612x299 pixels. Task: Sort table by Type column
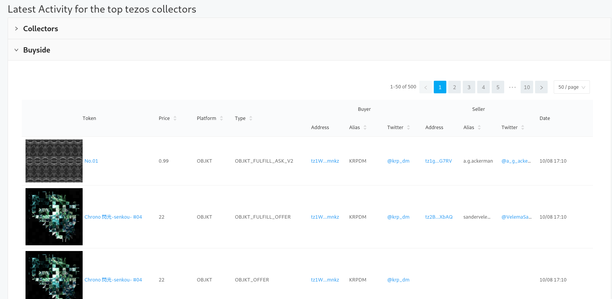coord(243,118)
